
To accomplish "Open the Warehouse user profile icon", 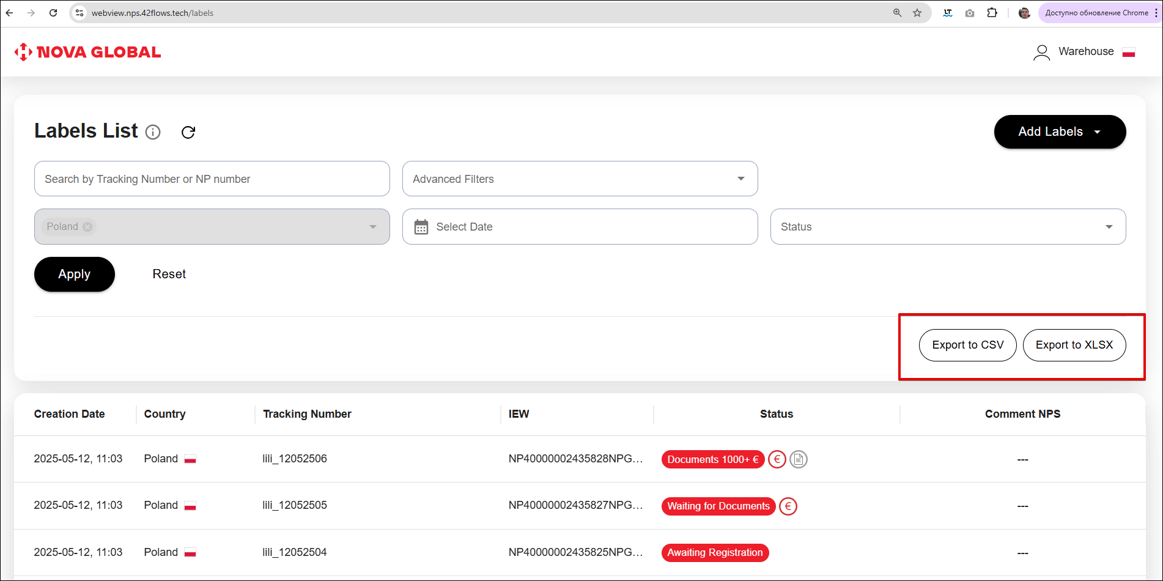I will tap(1041, 53).
